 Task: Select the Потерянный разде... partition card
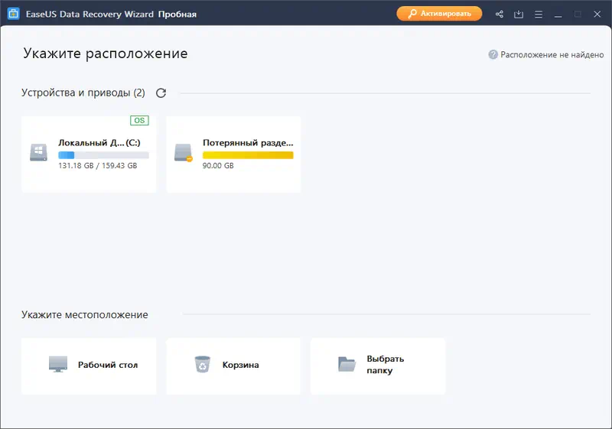[x=233, y=154]
